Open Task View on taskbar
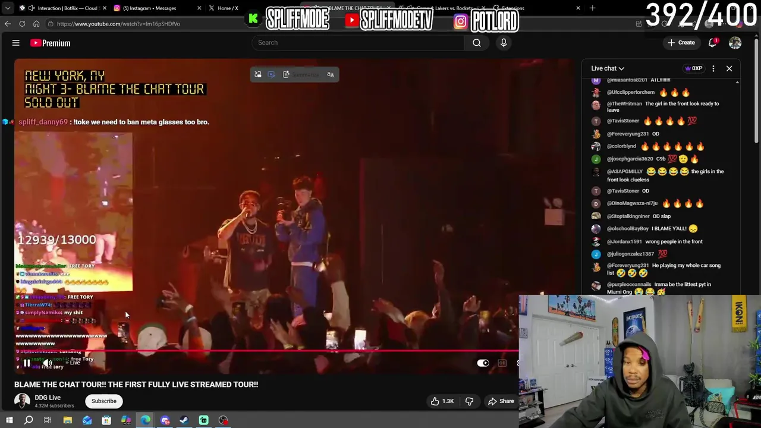 point(48,420)
